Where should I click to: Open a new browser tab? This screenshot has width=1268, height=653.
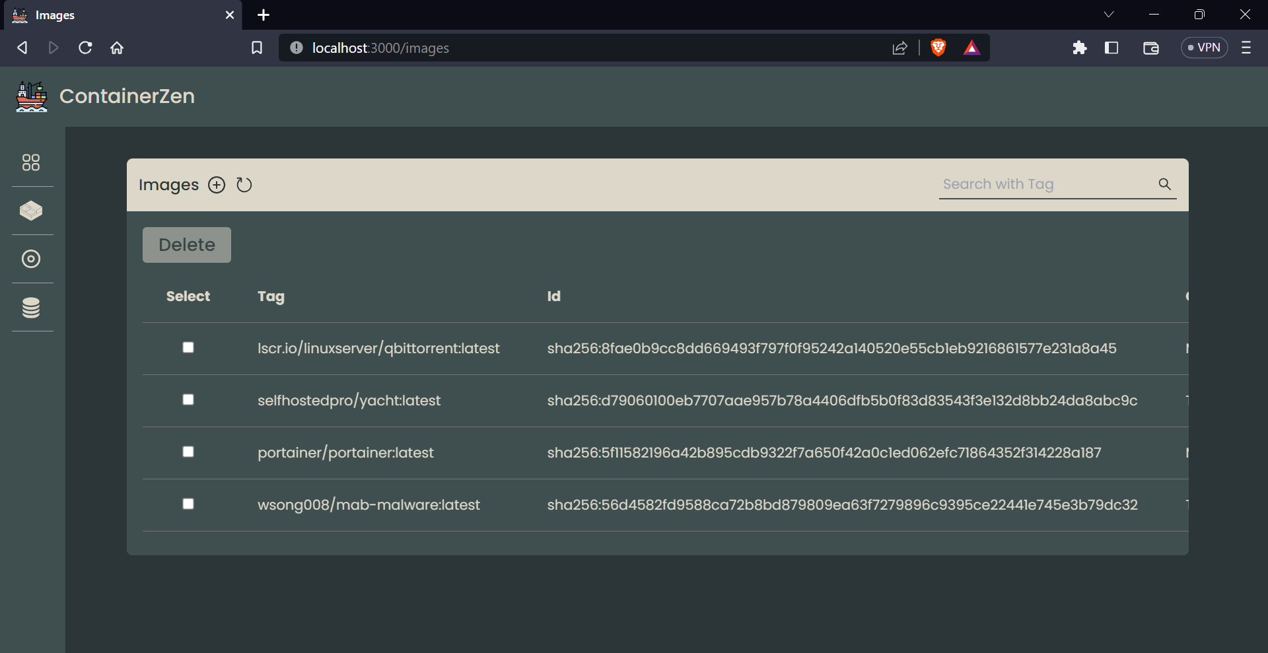tap(264, 15)
